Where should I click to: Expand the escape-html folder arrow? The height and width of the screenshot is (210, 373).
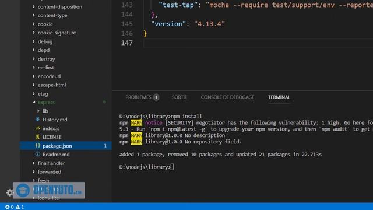(34, 85)
